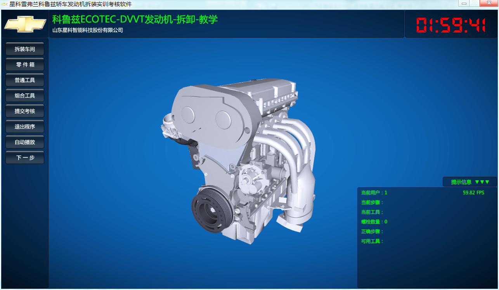Click the 当前步骤 label
499x290 pixels.
372,202
